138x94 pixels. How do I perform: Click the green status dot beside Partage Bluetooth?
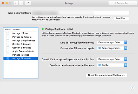(x=43, y=29)
